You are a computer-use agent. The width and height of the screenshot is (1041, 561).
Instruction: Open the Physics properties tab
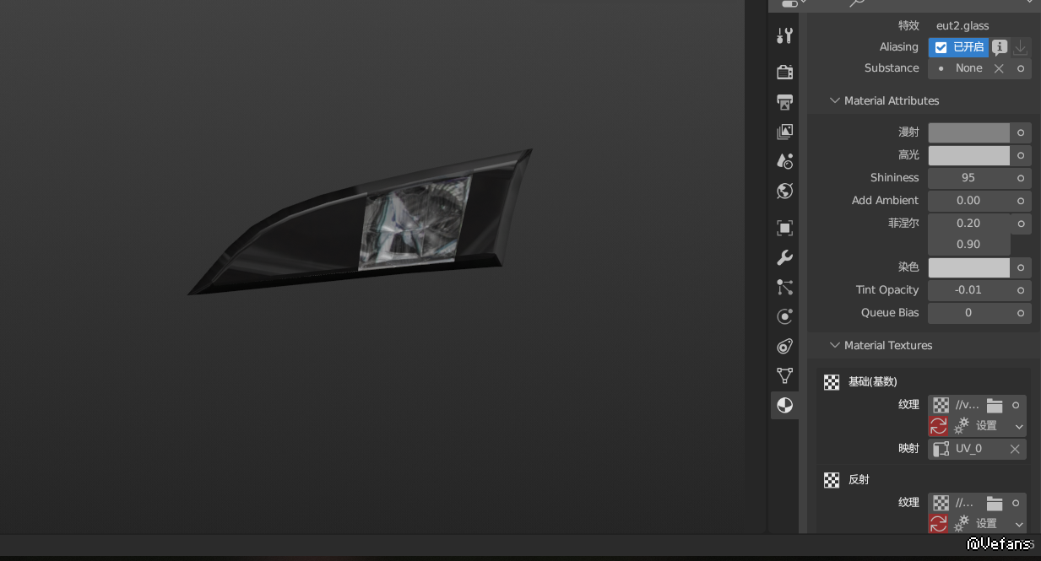[784, 316]
